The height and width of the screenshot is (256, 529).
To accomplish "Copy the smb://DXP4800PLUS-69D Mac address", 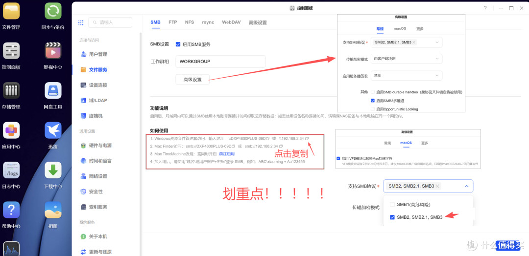I will [x=233, y=146].
